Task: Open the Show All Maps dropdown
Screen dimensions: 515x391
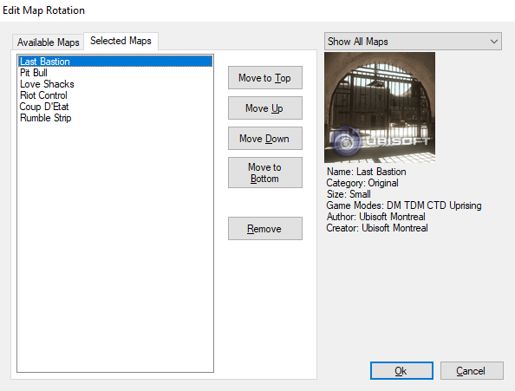Action: coord(413,42)
